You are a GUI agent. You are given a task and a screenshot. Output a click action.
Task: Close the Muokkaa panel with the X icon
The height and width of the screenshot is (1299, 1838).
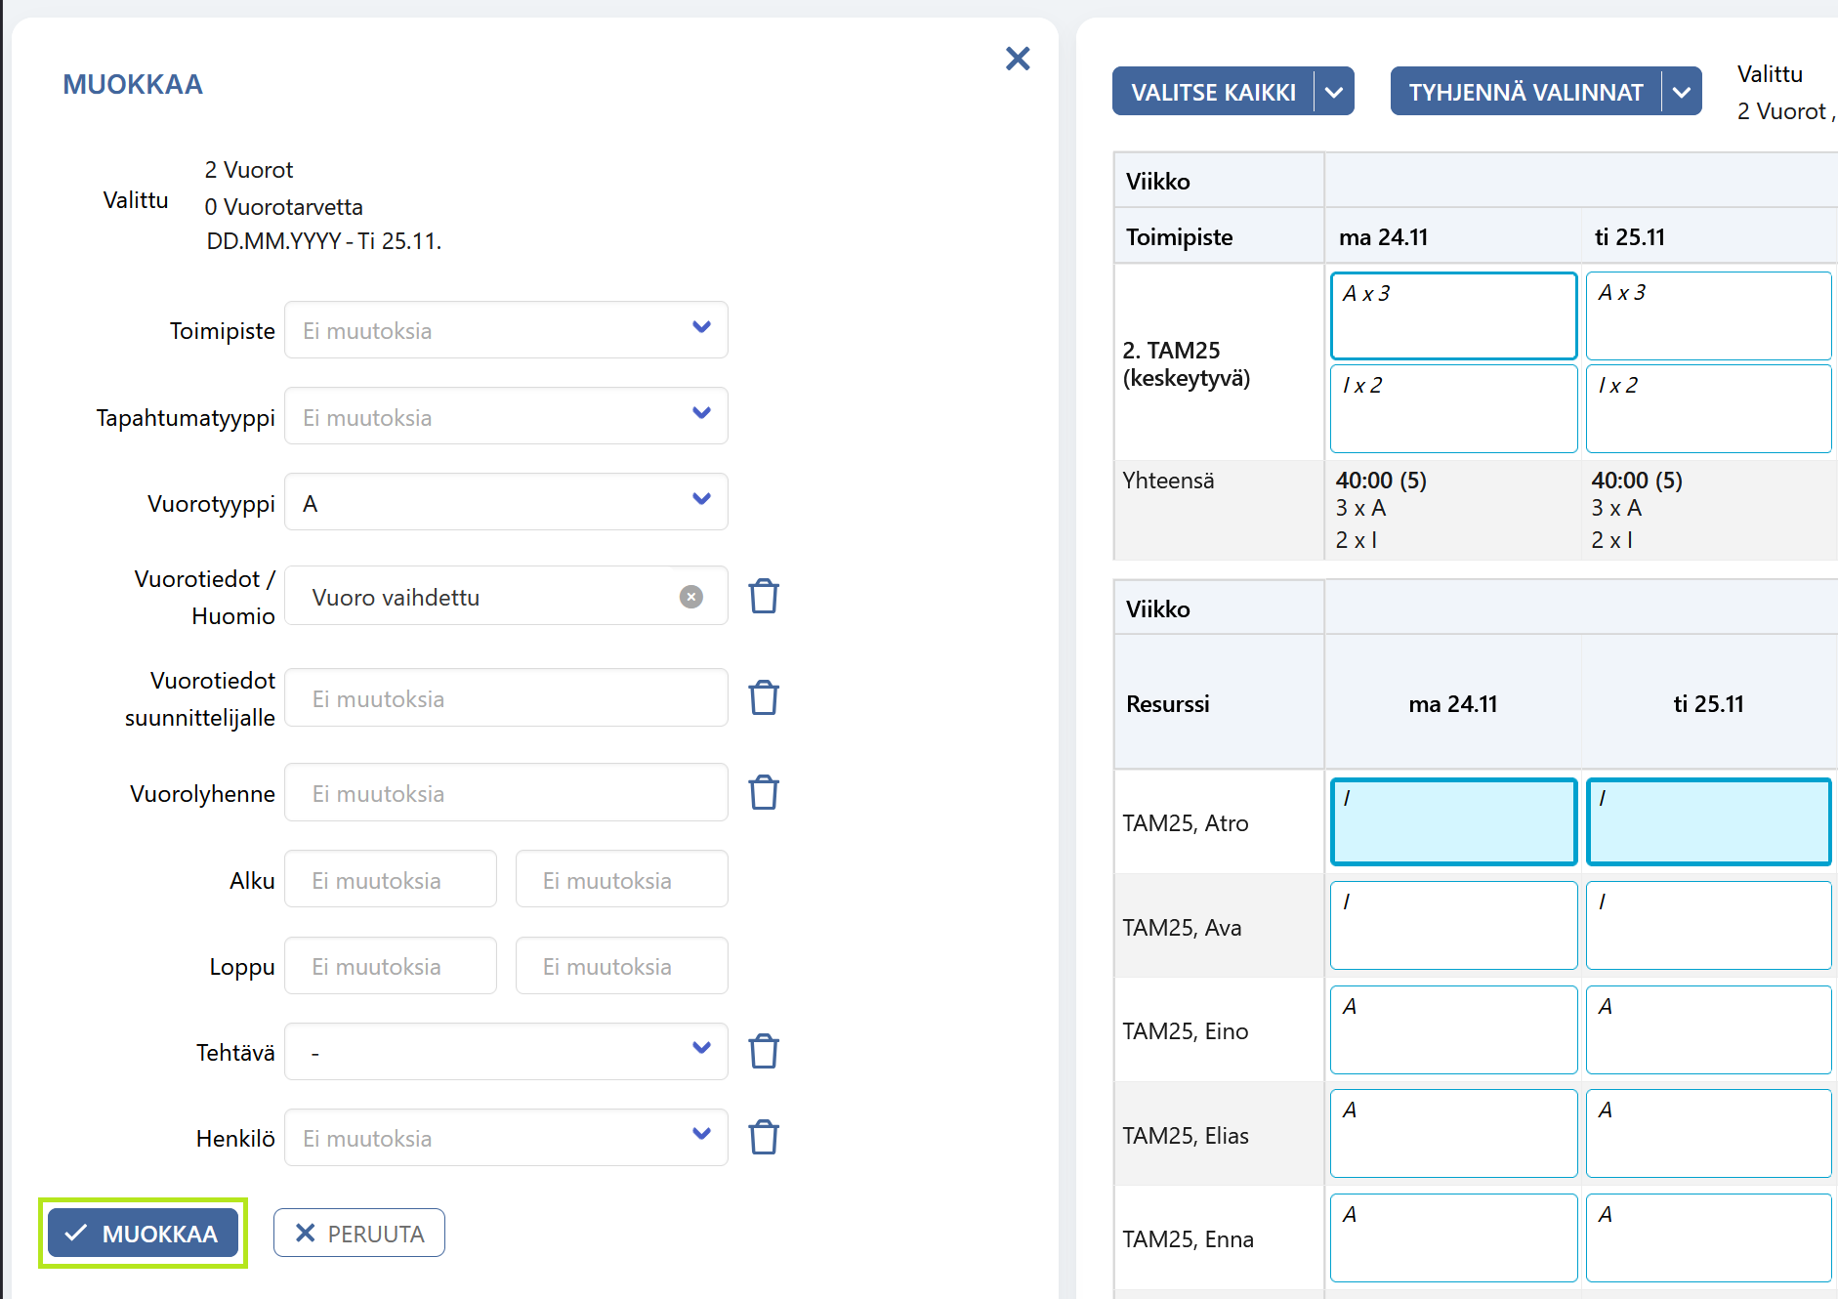[x=1018, y=59]
